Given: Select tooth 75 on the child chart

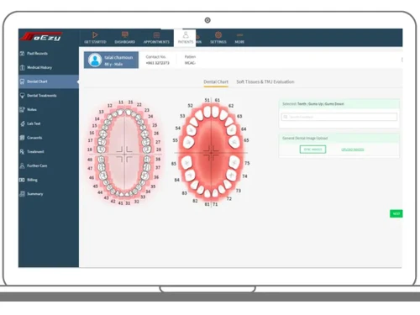Looking at the screenshot, I should click(234, 162).
